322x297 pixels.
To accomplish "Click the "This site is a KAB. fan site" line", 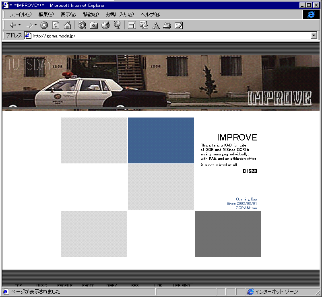I will pyautogui.click(x=223, y=145).
